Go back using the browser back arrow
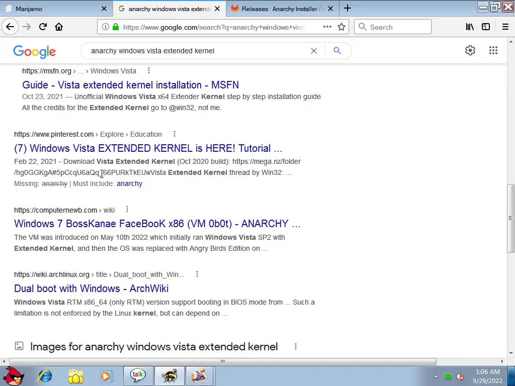This screenshot has width=515, height=386. [x=10, y=27]
